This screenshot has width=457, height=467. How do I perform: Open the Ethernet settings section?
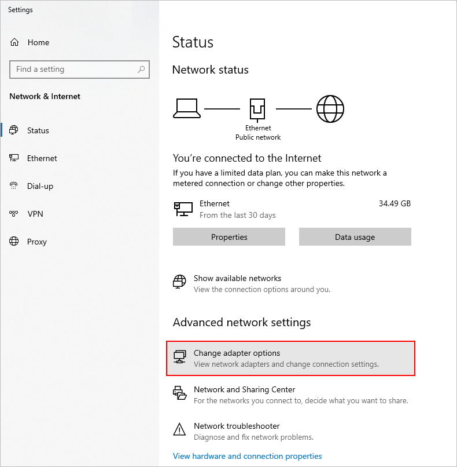click(42, 158)
